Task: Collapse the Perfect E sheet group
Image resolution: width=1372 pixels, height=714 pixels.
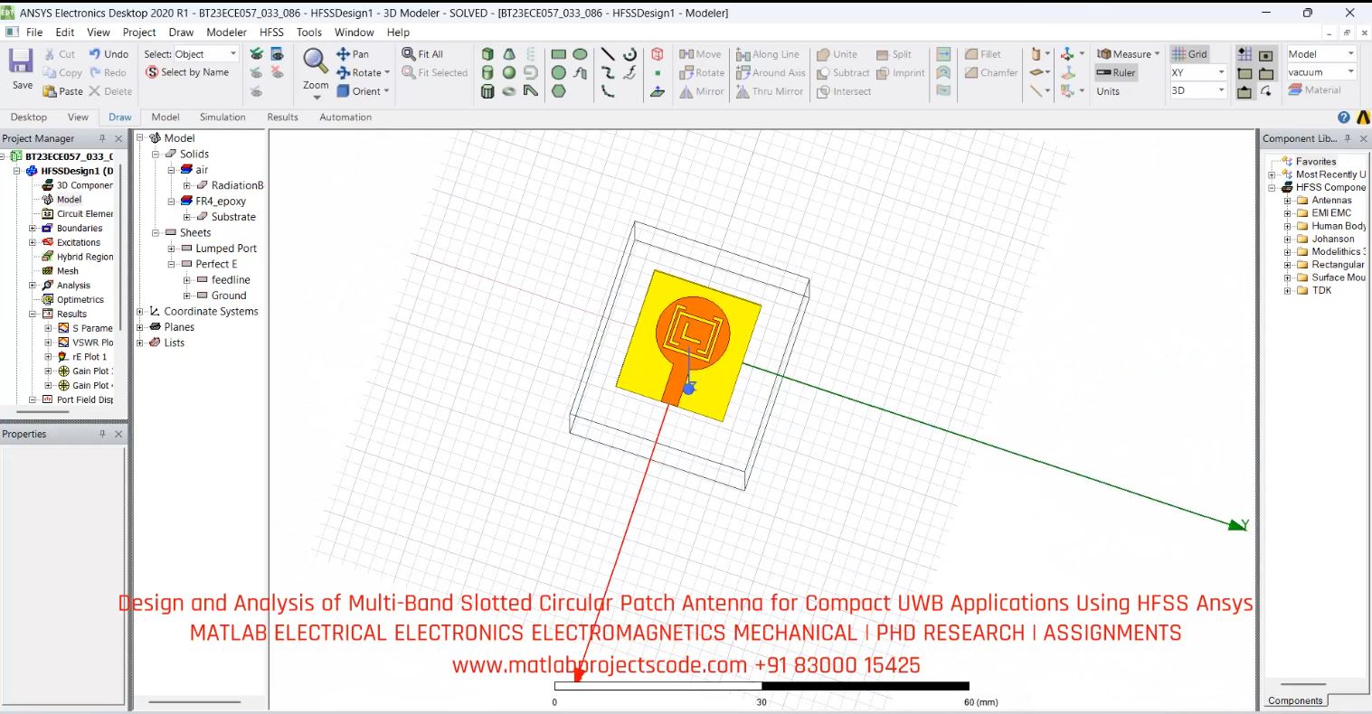Action: (x=170, y=264)
